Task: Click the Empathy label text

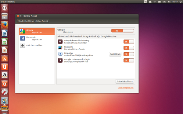Action: pos(69,53)
